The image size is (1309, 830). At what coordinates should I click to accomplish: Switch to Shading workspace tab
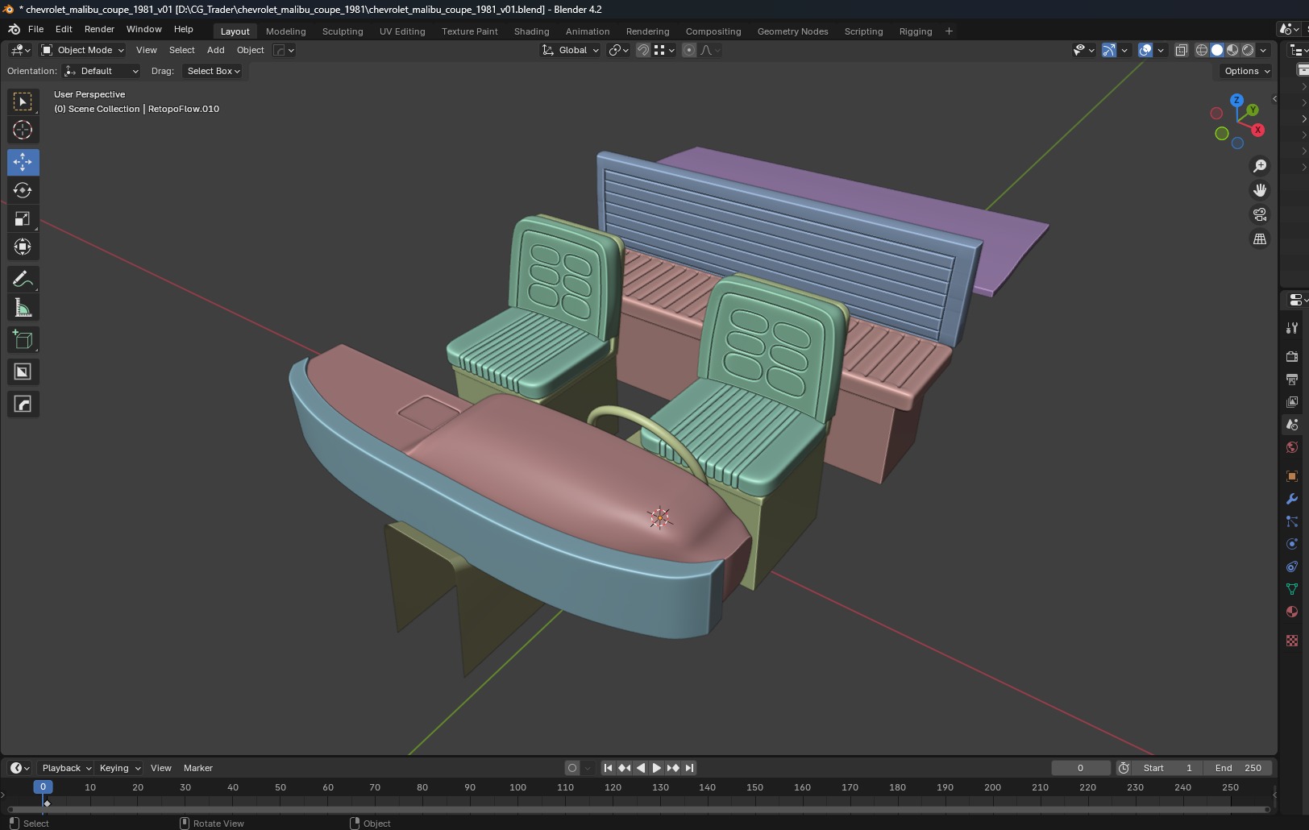tap(531, 31)
